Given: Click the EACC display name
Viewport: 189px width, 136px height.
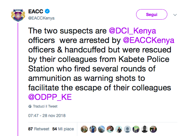Looking at the screenshot, I should click(35, 12).
